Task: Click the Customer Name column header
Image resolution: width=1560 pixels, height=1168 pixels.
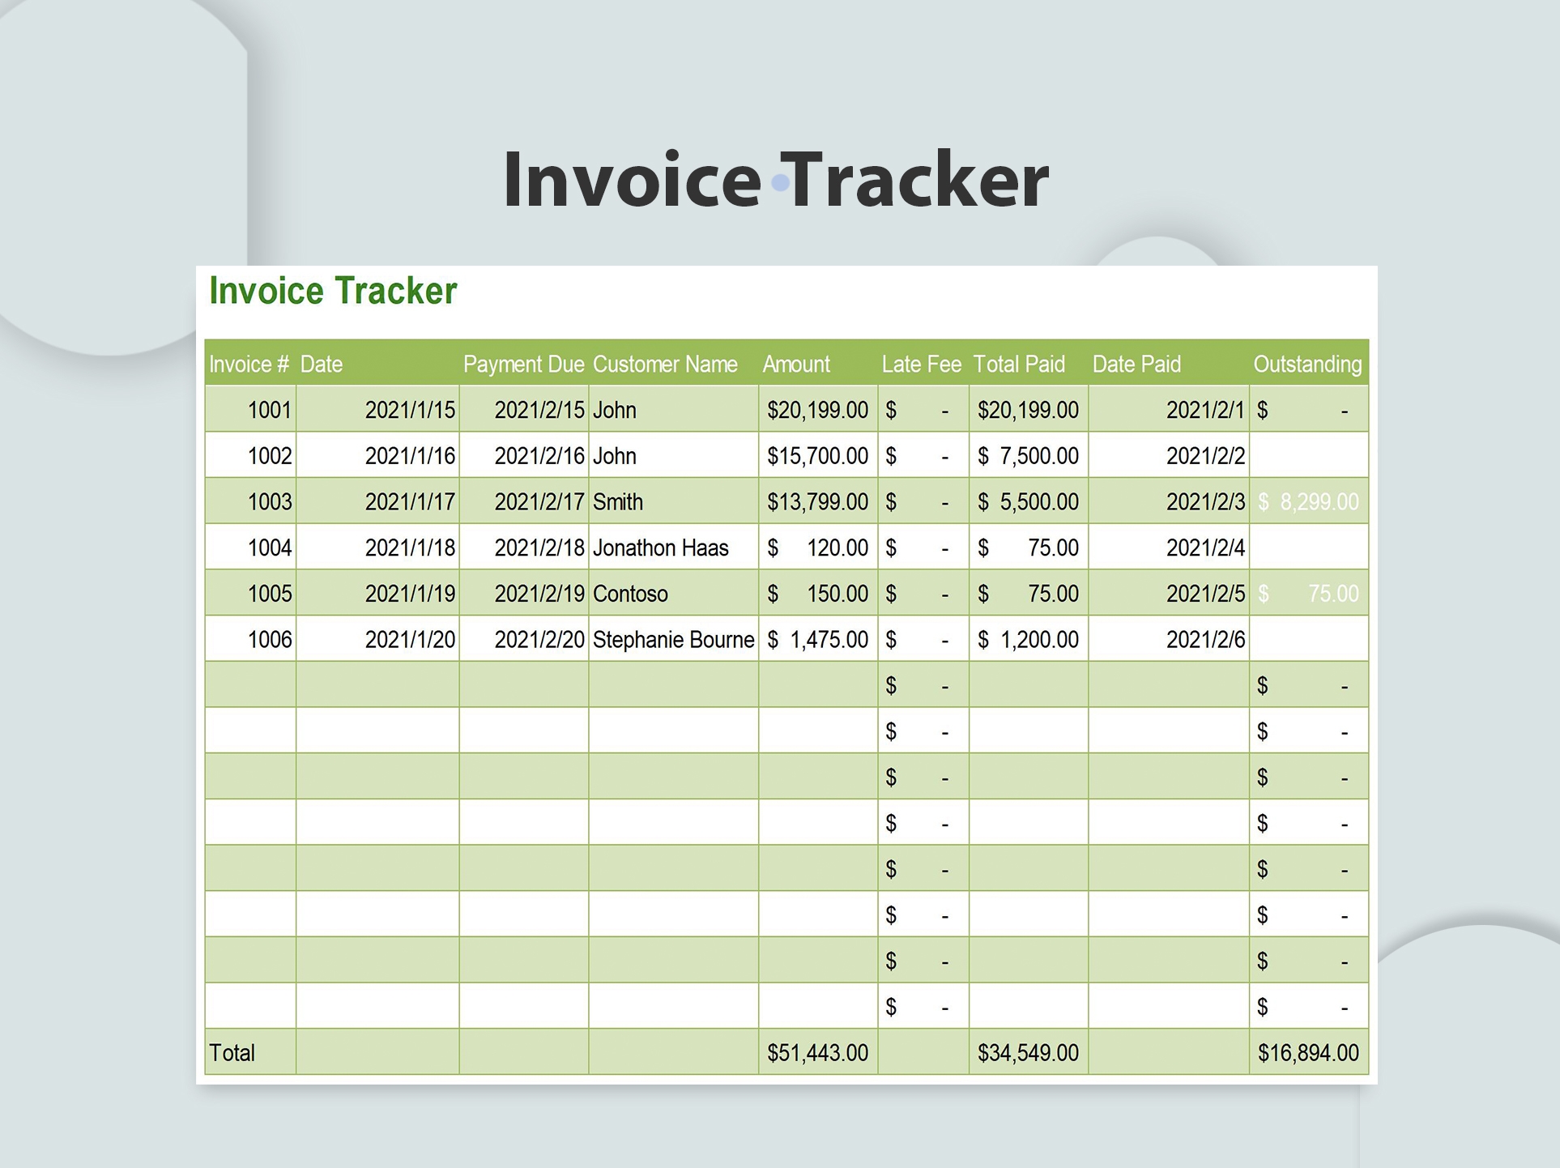Action: [x=665, y=364]
